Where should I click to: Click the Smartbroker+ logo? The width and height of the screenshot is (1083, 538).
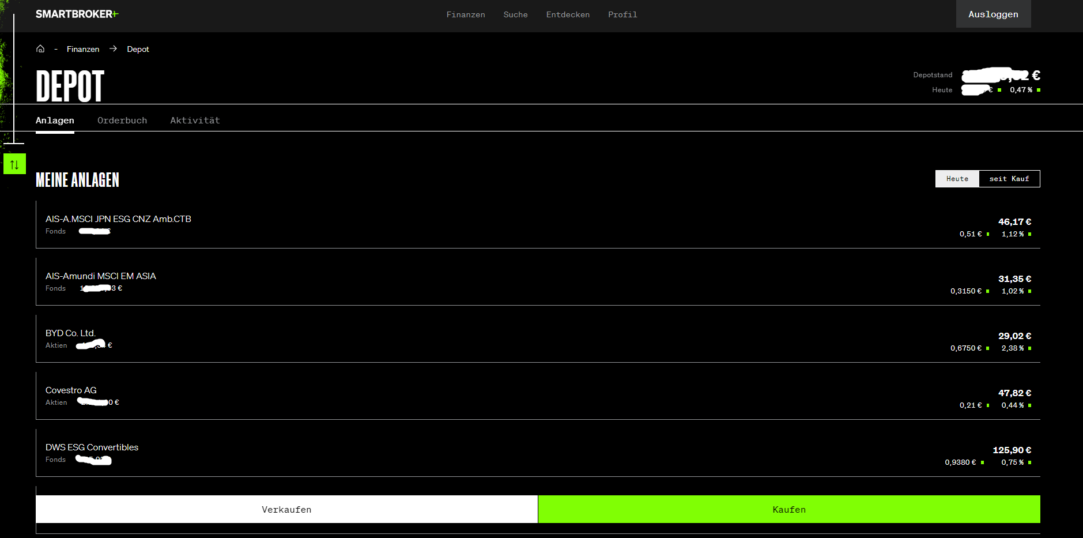point(77,14)
